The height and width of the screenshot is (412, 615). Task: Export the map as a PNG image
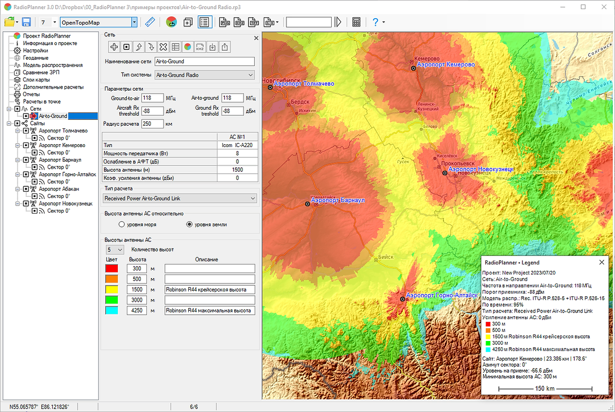[225, 22]
